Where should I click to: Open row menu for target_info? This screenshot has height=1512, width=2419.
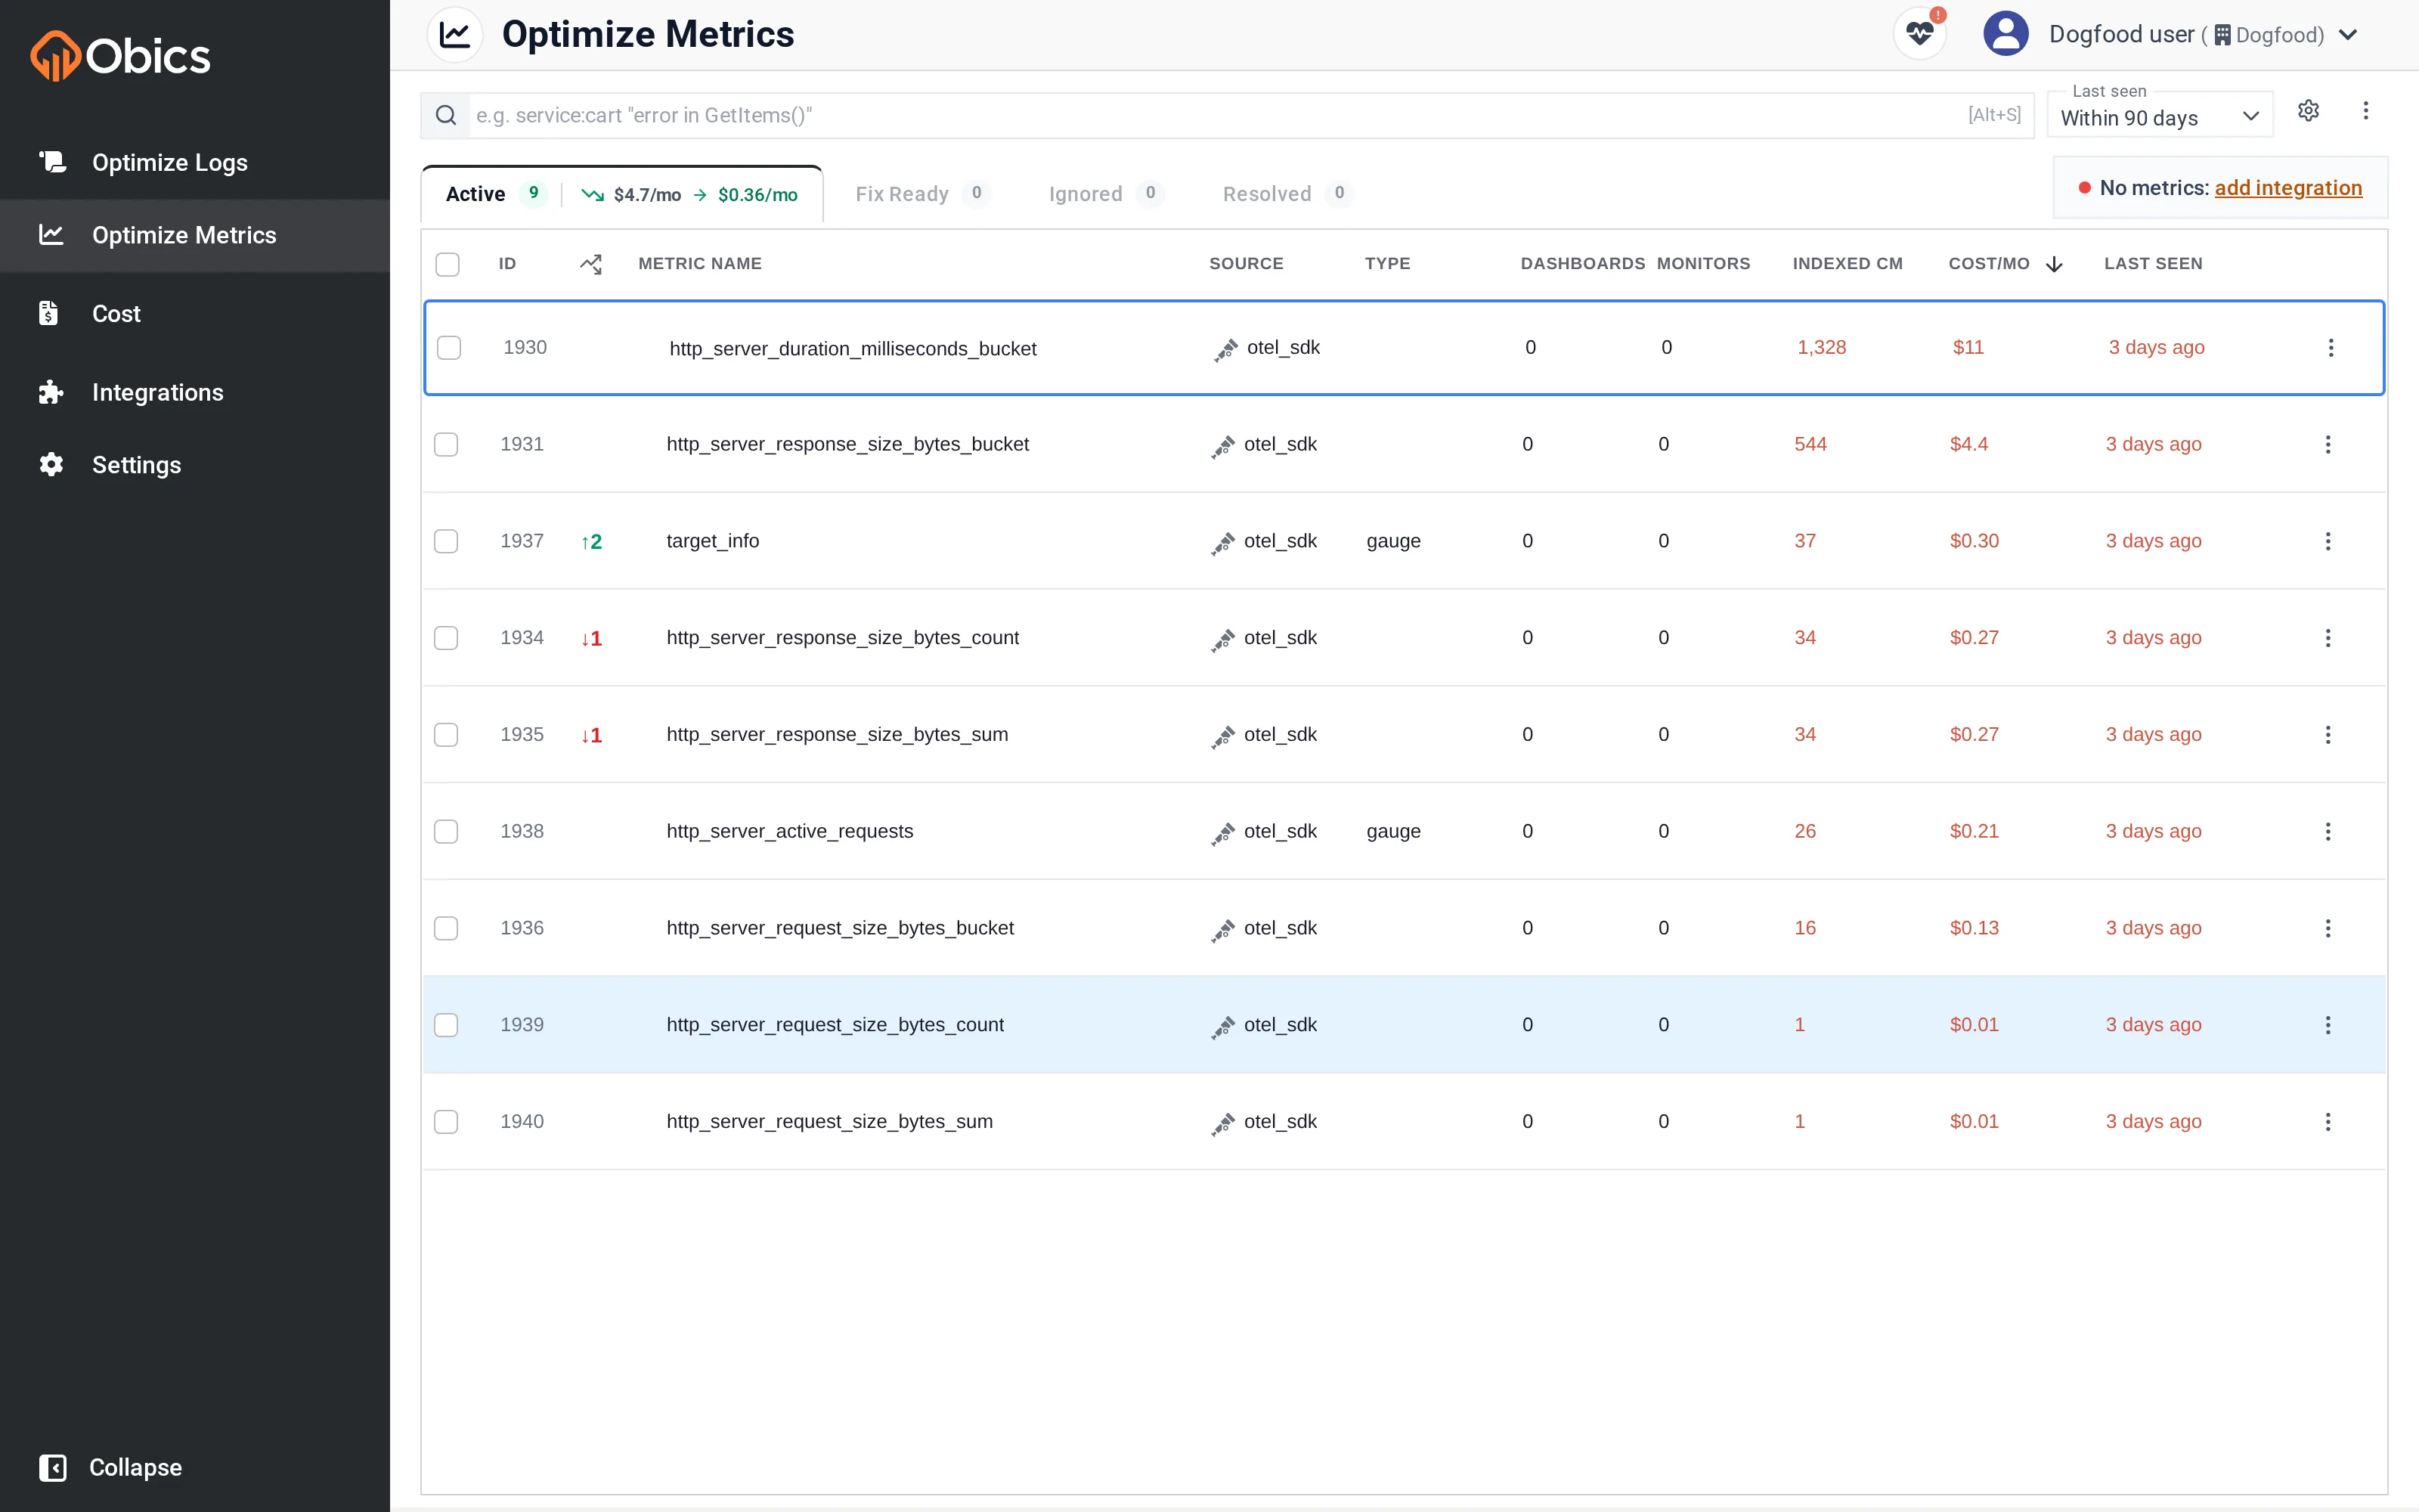coord(2328,541)
